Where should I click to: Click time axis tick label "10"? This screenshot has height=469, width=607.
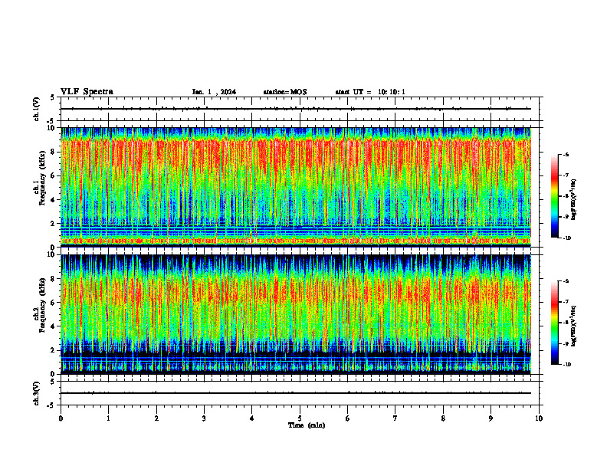[x=539, y=418]
